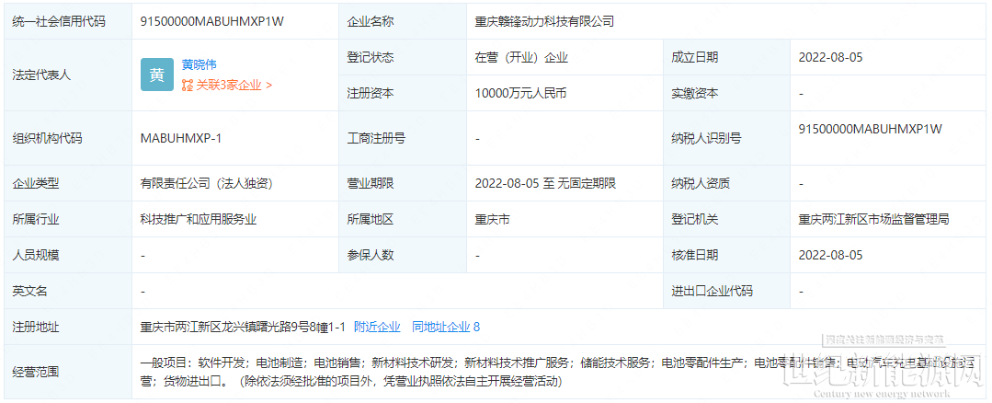The image size is (992, 403).
Task: Click the registered capital 10000万元人民币
Action: pos(520,94)
